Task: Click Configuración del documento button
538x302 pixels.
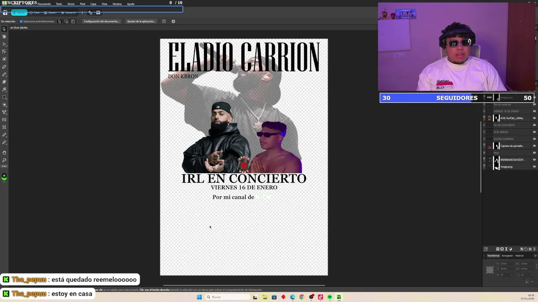Action: point(101,21)
